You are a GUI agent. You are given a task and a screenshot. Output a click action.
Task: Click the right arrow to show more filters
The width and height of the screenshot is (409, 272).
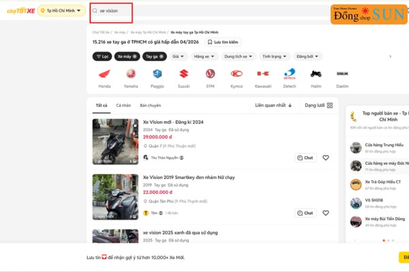click(390, 56)
